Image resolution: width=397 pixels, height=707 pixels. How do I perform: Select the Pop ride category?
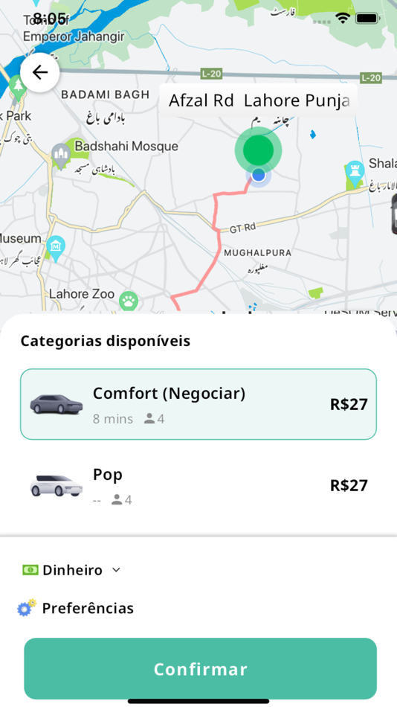(x=198, y=486)
